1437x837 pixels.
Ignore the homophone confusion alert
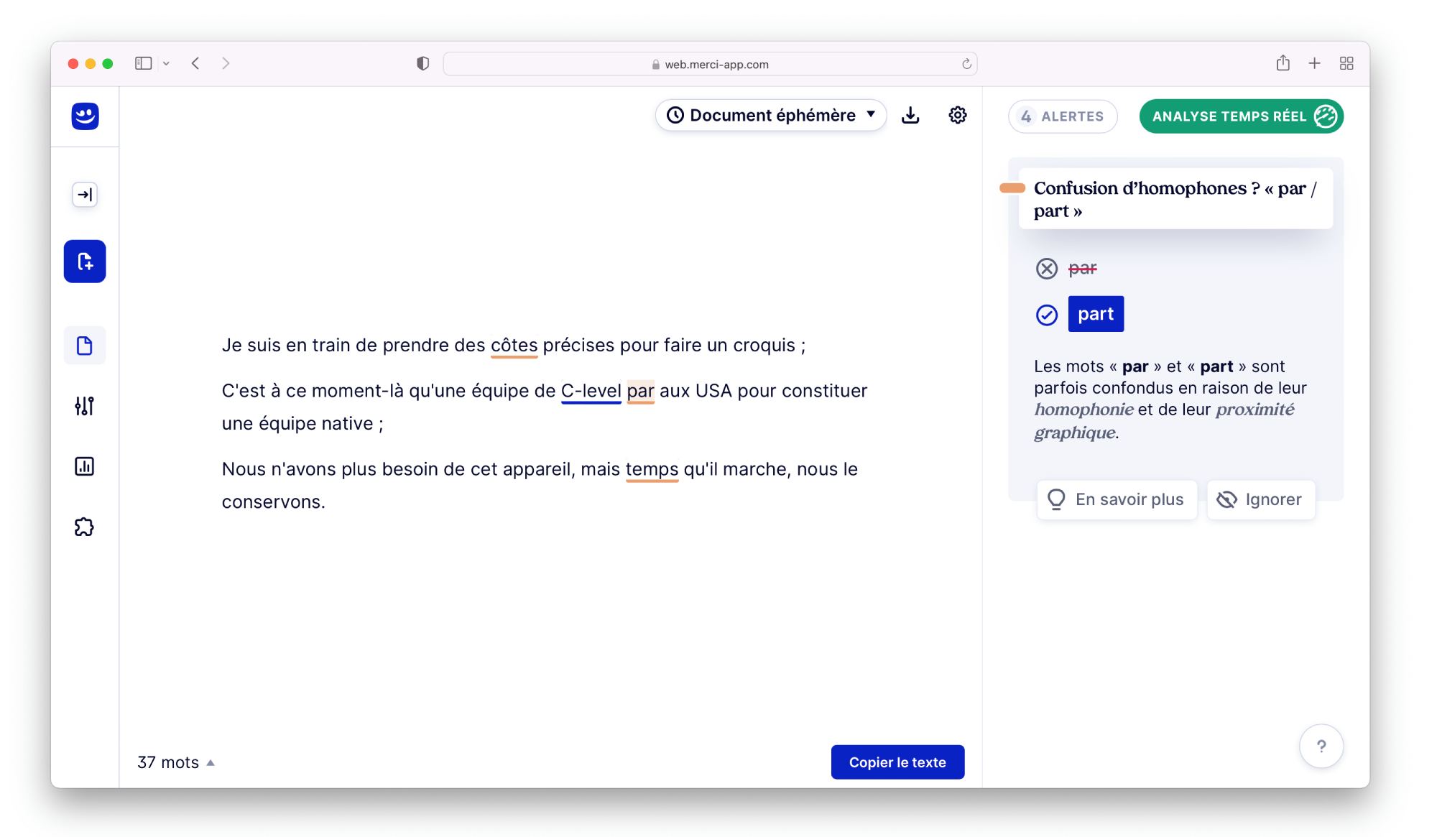click(x=1262, y=498)
